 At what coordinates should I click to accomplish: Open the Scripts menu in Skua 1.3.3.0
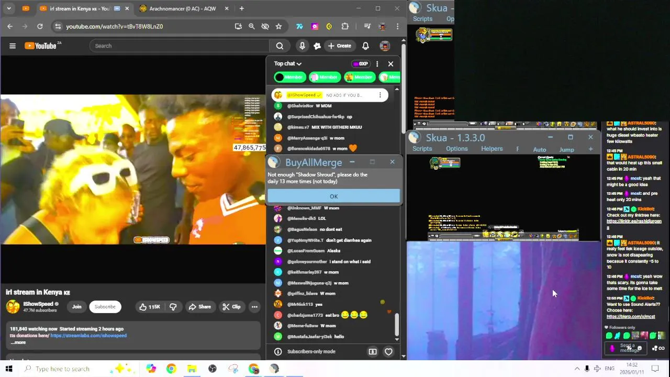click(422, 149)
